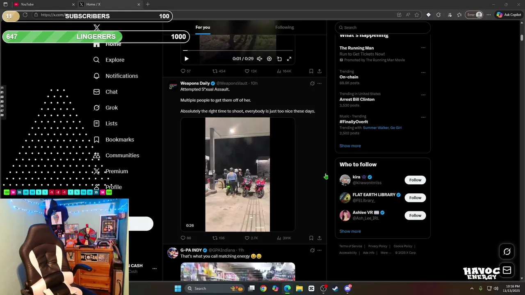The image size is (525, 295).
Task: Repost Weapons Daily post with 156 reposts
Action: click(218, 238)
